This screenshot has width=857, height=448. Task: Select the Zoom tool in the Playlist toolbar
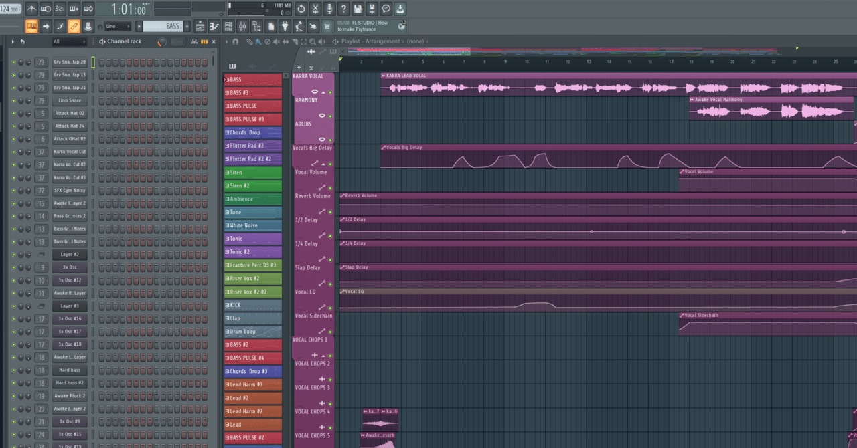pyautogui.click(x=312, y=41)
